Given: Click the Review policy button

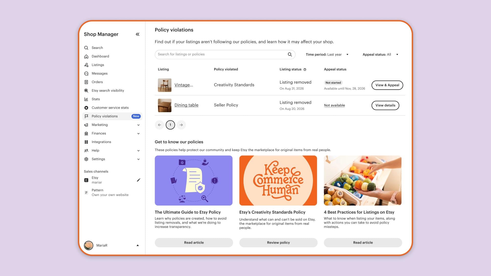Looking at the screenshot, I should (x=278, y=243).
